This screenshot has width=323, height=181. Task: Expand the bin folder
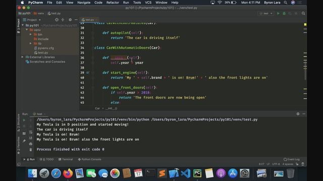[x=31, y=35]
